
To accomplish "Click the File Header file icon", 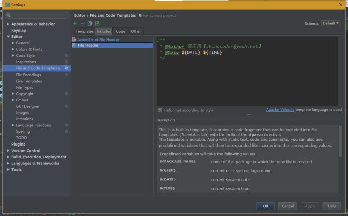I will coord(74,45).
